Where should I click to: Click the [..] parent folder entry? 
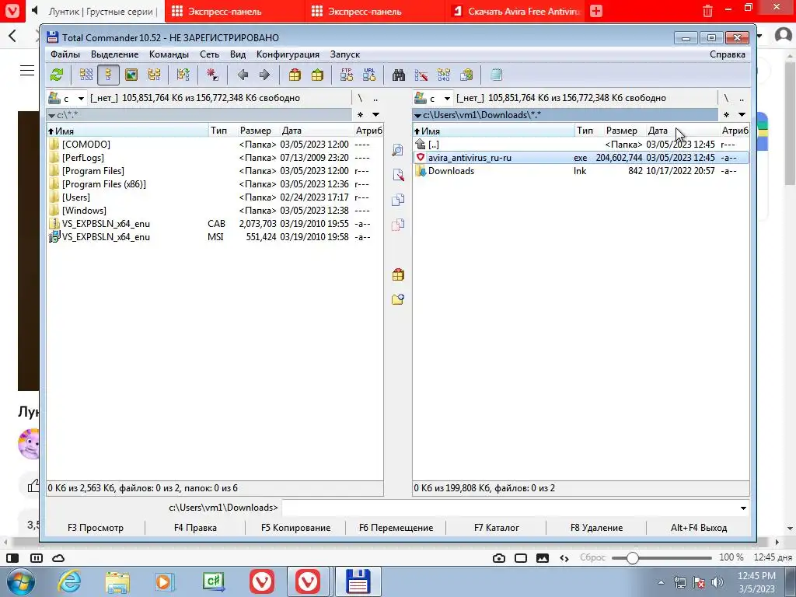click(581, 145)
